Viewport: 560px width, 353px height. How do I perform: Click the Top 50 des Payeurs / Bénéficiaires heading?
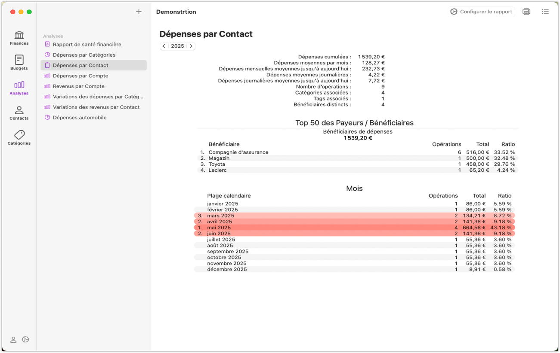click(x=354, y=123)
